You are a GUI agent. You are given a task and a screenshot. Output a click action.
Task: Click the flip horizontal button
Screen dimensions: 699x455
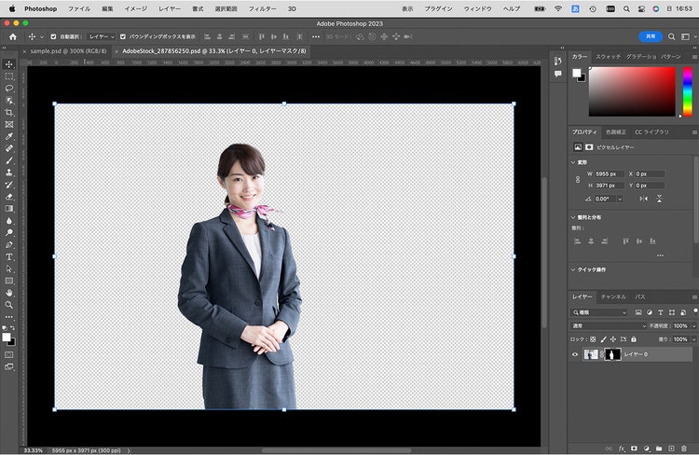pos(643,199)
